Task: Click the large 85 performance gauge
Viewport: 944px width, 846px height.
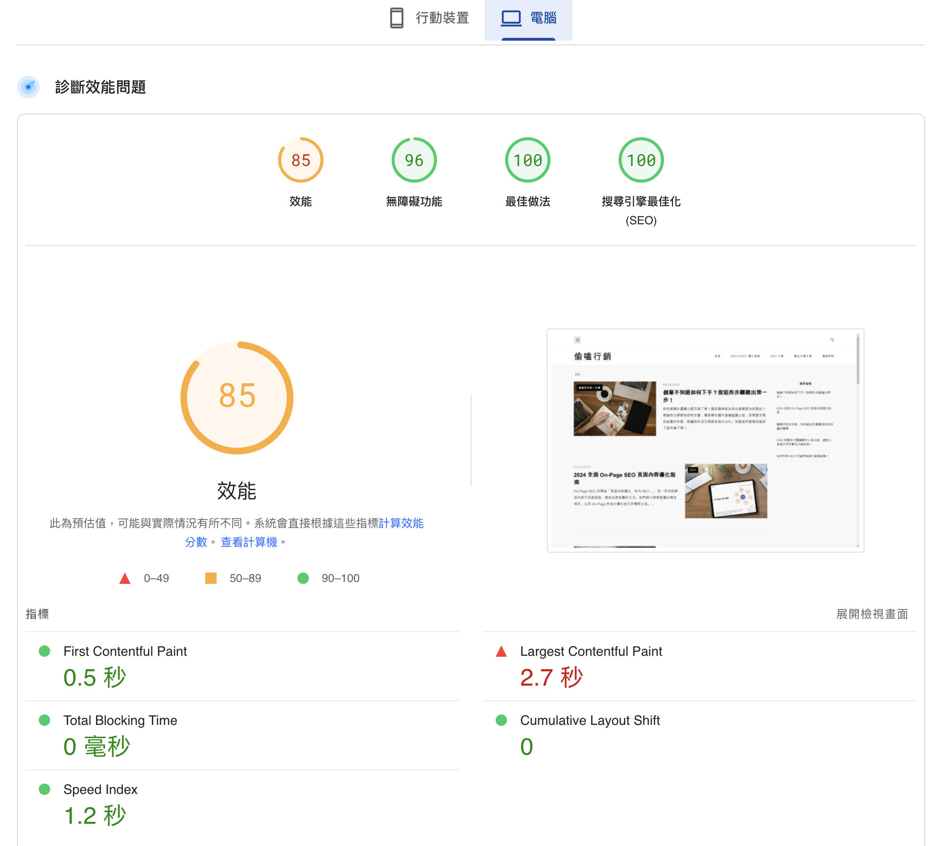Action: click(237, 397)
